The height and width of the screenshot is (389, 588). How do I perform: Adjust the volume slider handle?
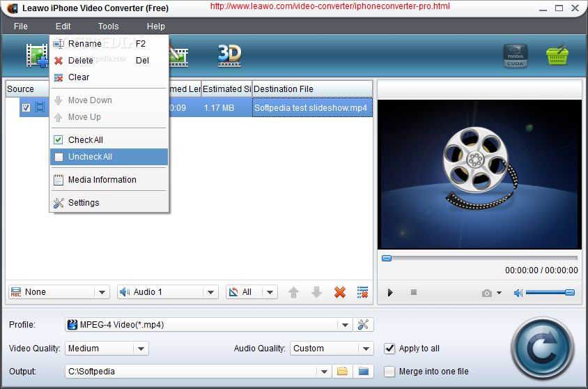(570, 293)
